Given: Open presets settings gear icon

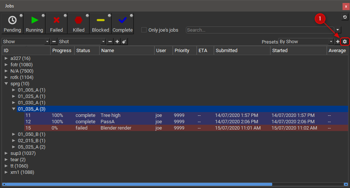Looking at the screenshot, I should (345, 42).
